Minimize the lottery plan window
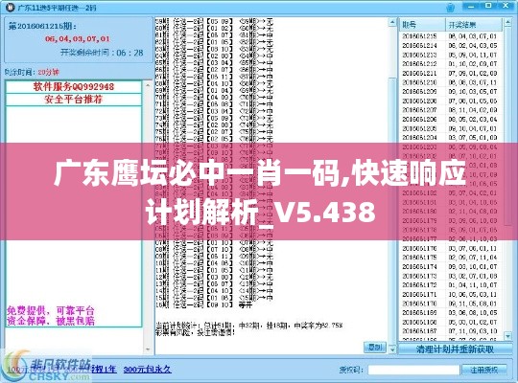This screenshot has width=518, height=383. point(472,6)
